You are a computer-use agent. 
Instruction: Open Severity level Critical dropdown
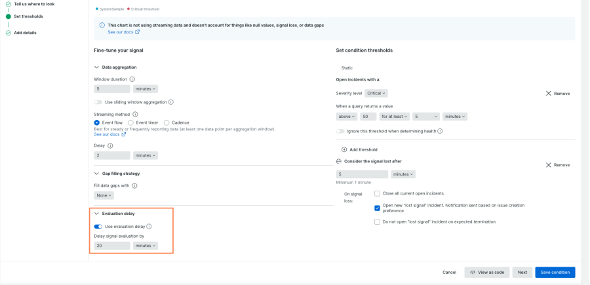(376, 93)
